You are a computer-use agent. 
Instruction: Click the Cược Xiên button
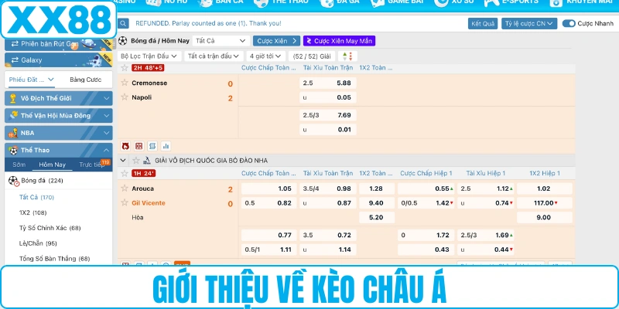point(276,41)
